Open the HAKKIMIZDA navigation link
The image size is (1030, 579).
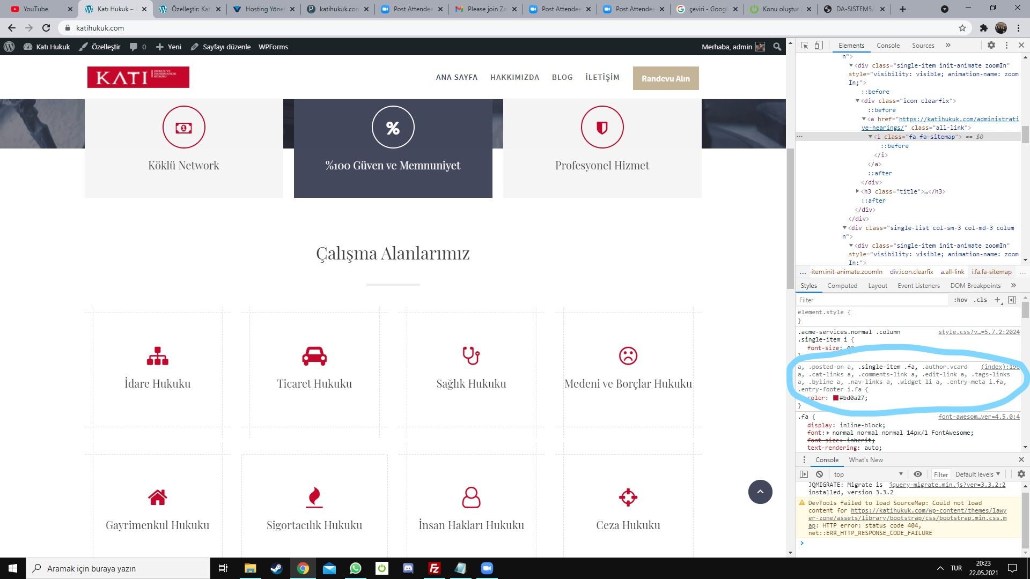coord(514,77)
